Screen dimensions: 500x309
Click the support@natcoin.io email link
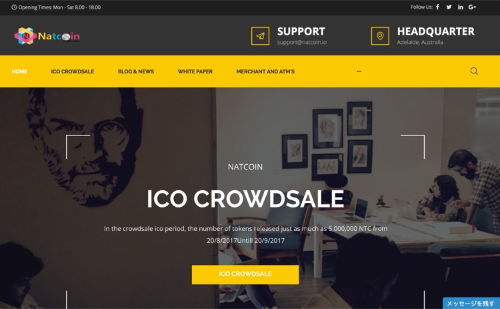tap(301, 42)
